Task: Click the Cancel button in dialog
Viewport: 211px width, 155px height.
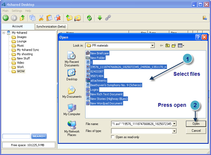Action: [x=196, y=131]
